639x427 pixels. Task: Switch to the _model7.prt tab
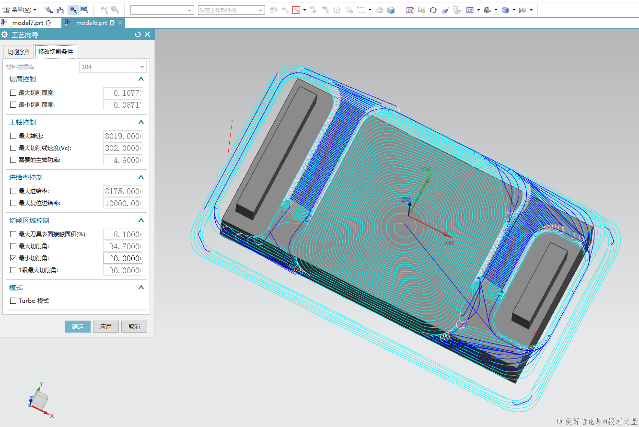point(26,23)
